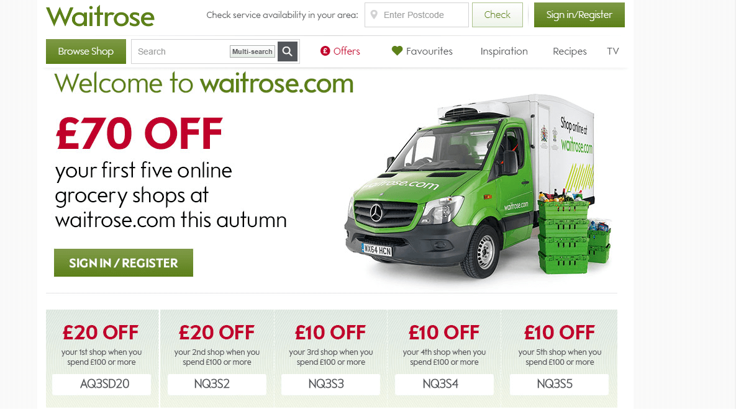Open the Recipes menu
Image resolution: width=736 pixels, height=420 pixels.
(x=570, y=51)
